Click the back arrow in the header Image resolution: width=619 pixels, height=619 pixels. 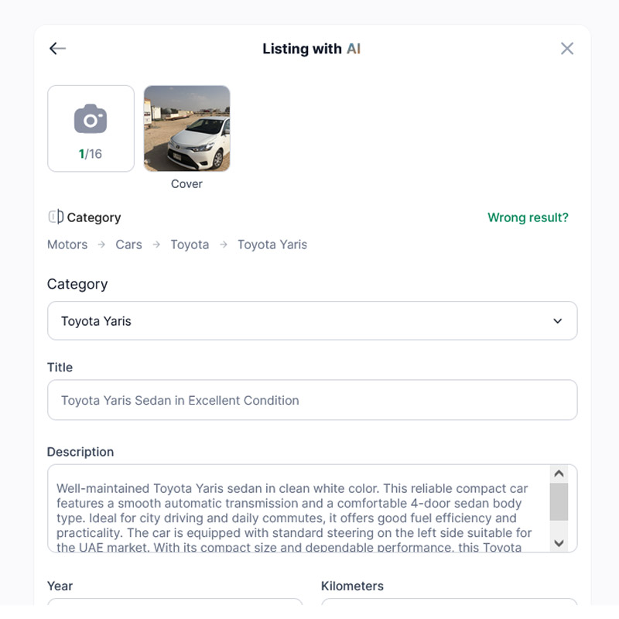click(x=57, y=48)
